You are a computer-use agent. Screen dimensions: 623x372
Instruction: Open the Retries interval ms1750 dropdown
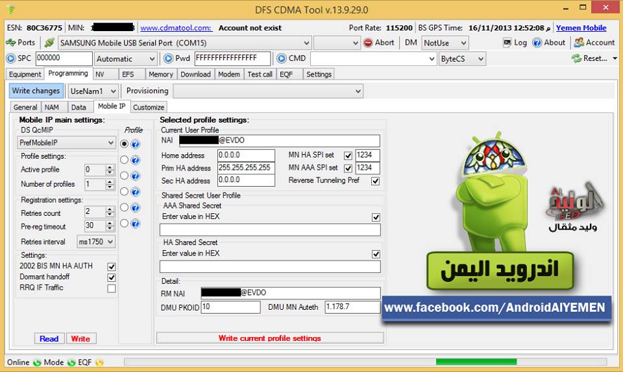tap(96, 242)
